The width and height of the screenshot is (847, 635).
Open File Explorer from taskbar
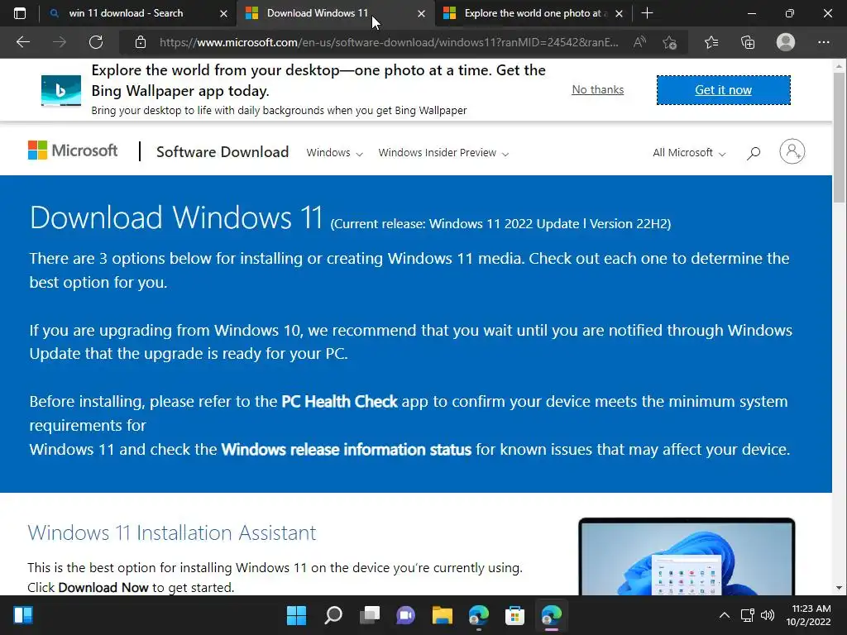click(442, 615)
